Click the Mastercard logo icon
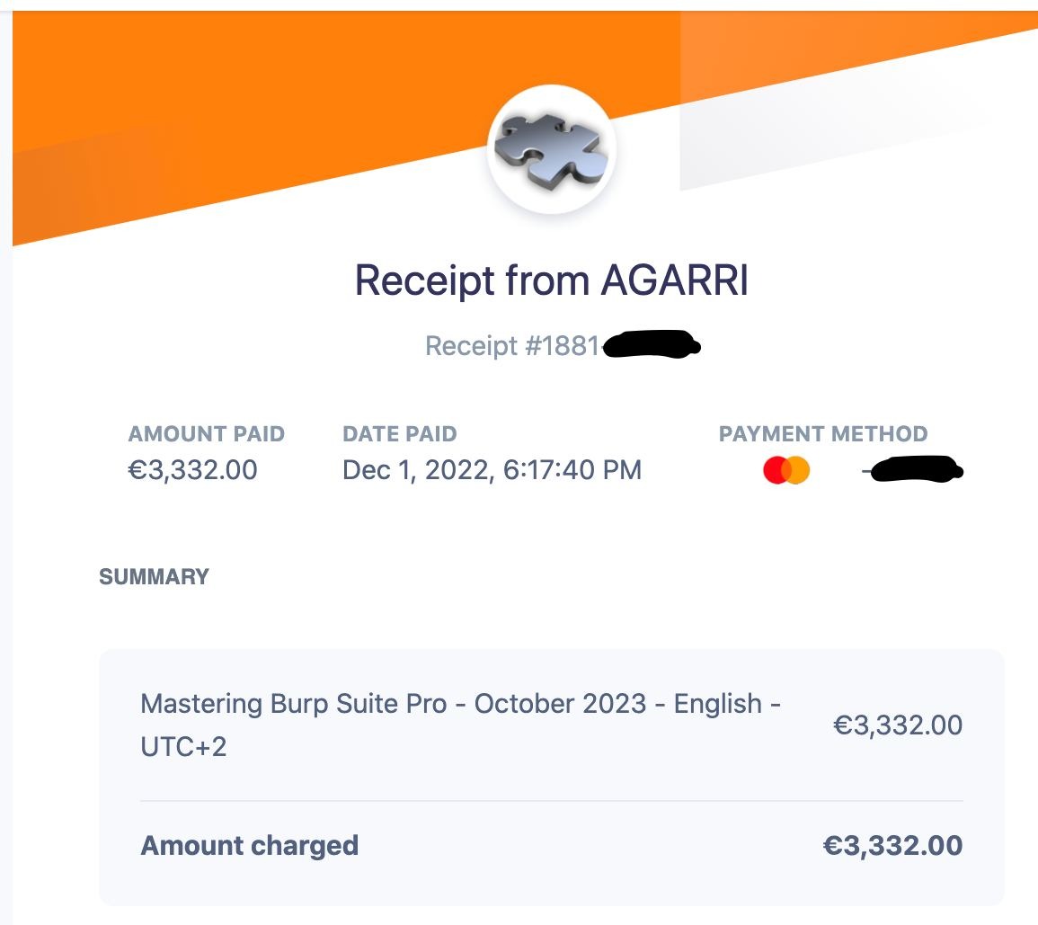This screenshot has height=925, width=1038. tap(786, 470)
